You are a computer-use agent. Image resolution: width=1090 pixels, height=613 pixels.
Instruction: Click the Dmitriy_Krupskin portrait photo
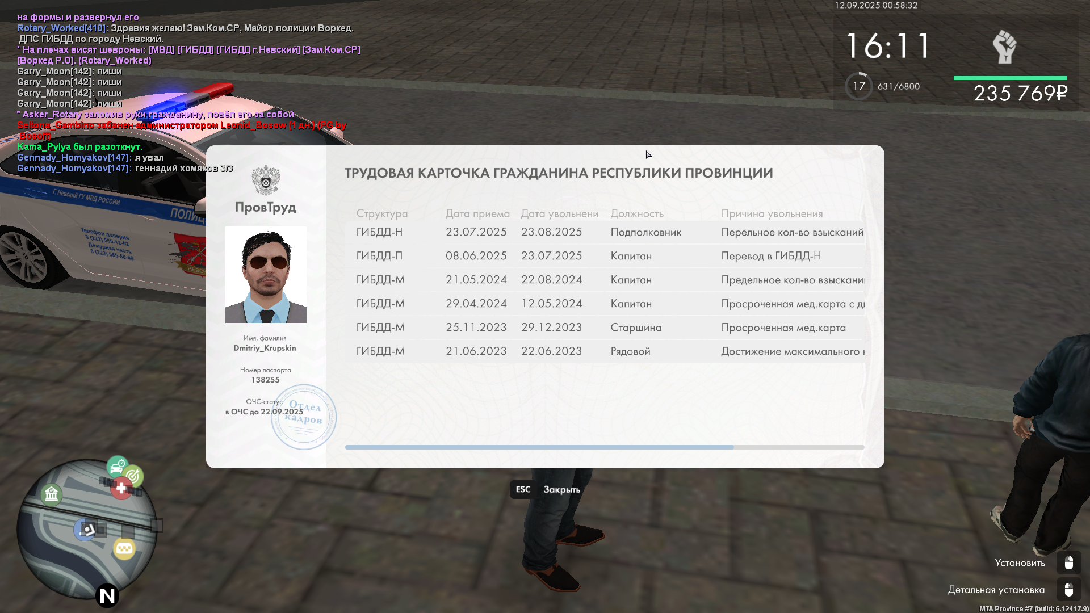pyautogui.click(x=266, y=275)
